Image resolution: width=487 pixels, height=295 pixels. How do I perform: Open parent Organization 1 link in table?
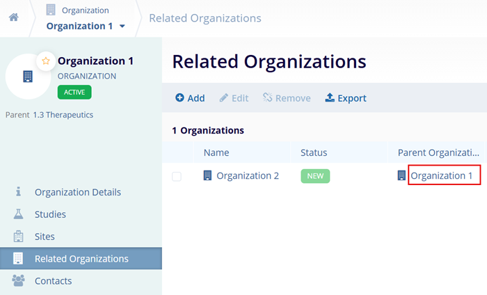click(x=441, y=176)
